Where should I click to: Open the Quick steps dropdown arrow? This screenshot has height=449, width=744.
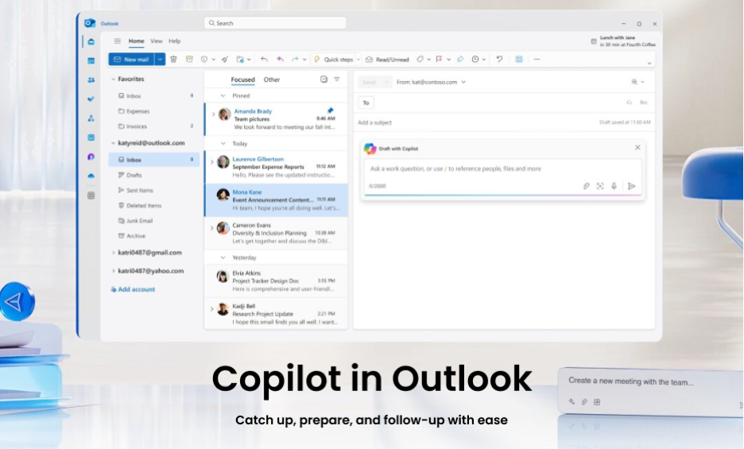pyautogui.click(x=358, y=60)
